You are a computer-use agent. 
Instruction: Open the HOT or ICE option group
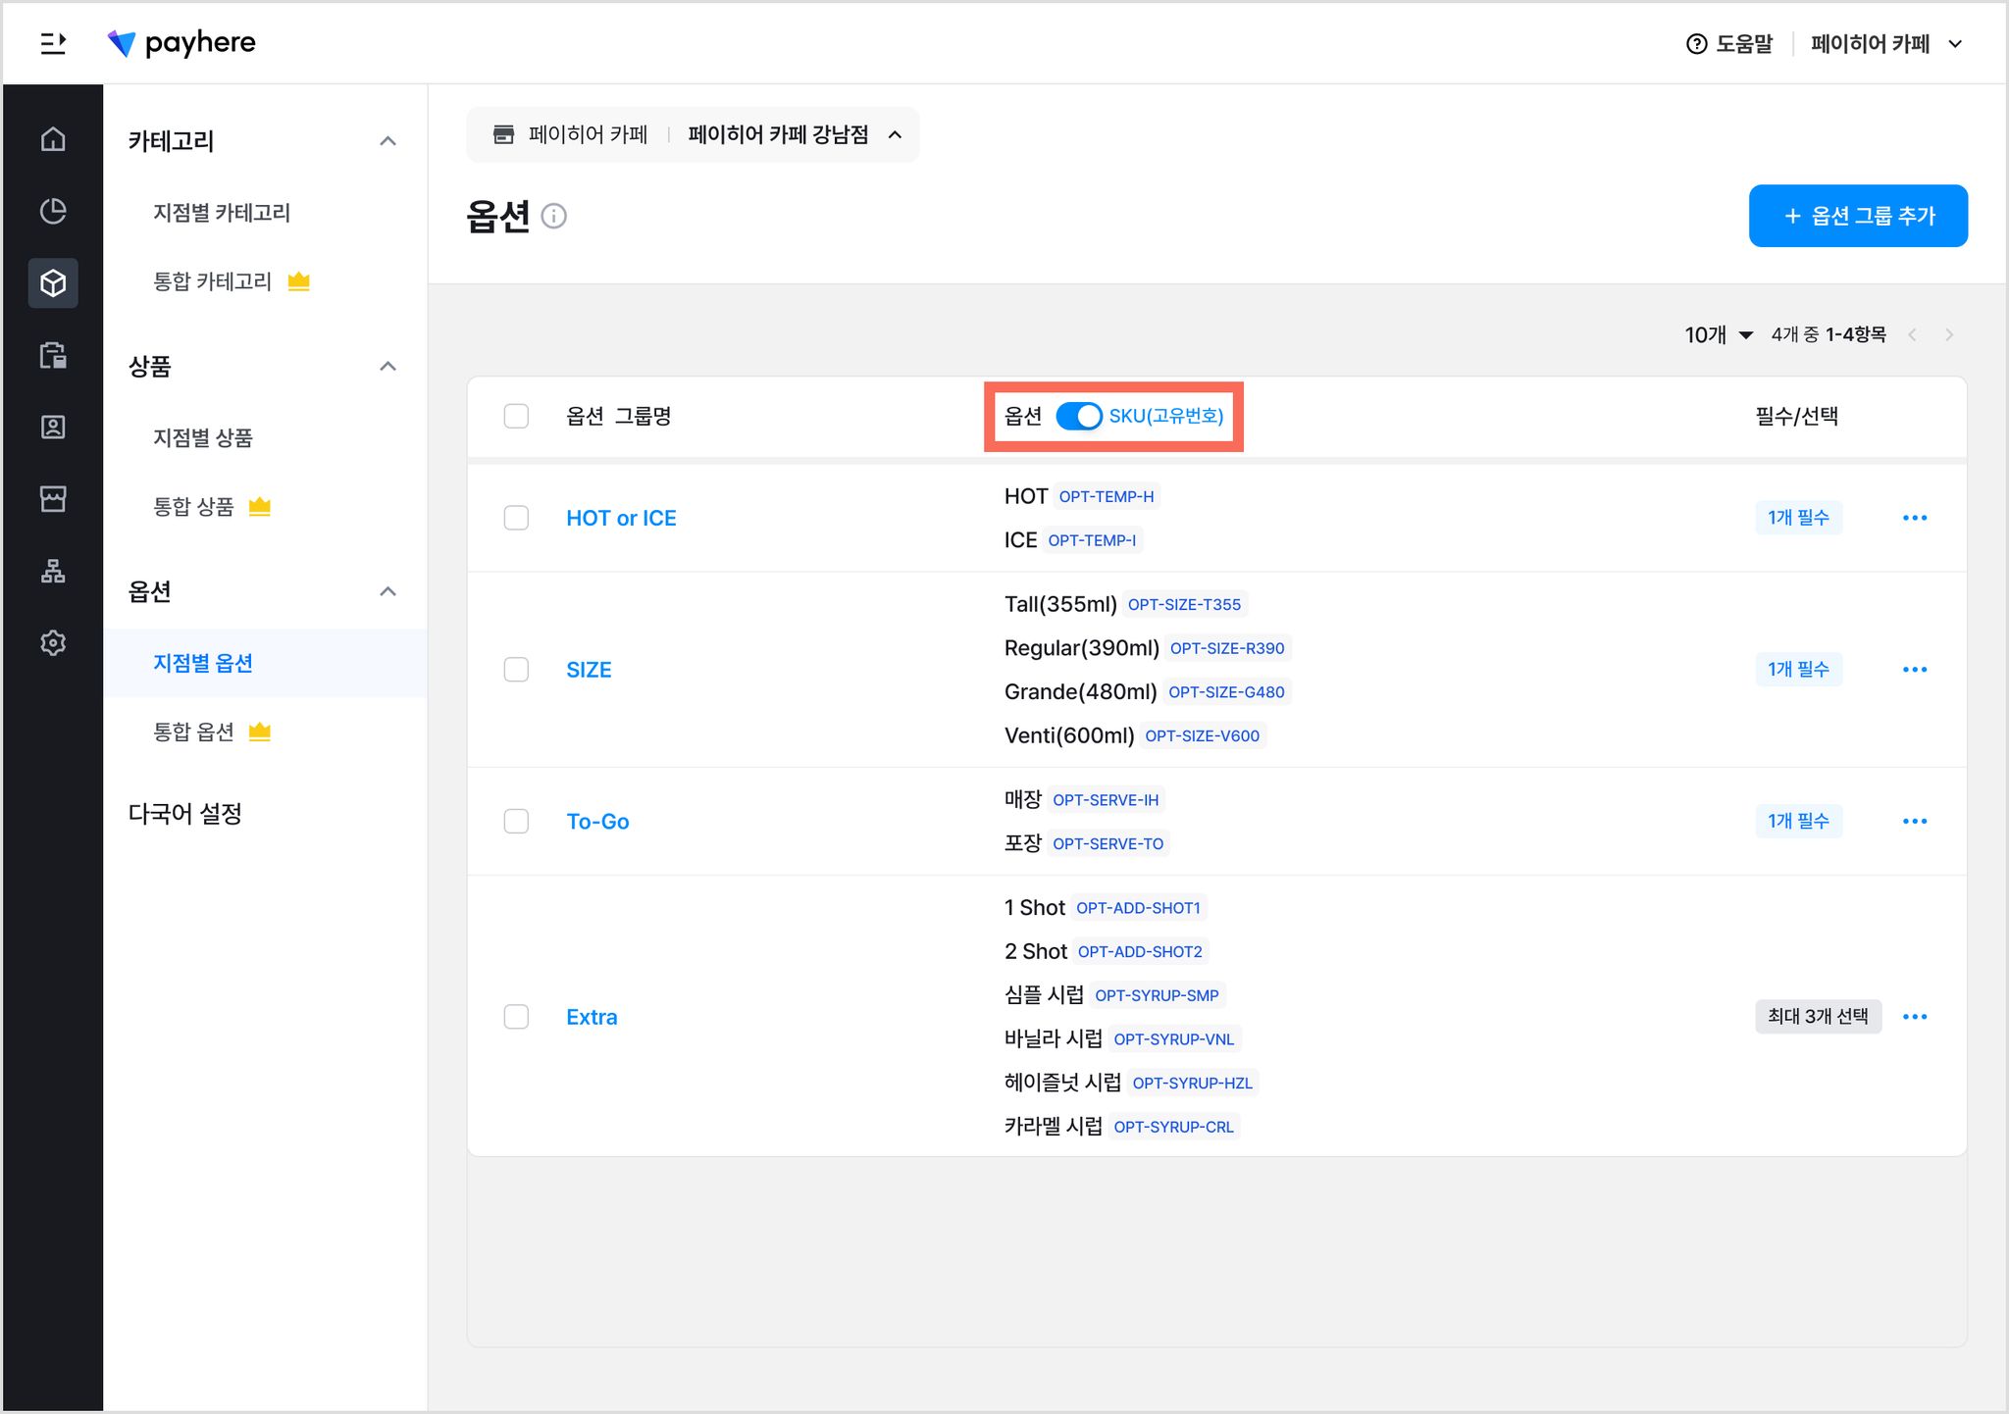coord(621,518)
